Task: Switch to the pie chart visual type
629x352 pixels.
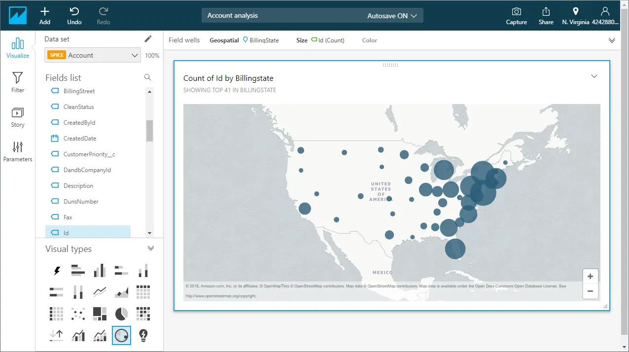Action: click(121, 314)
